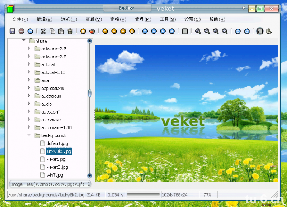The width and height of the screenshot is (287, 207).
Task: Click the scissors cut icon
Action: [x=43, y=31]
